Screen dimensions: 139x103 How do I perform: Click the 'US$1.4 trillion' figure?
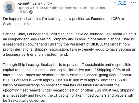(x=62, y=80)
